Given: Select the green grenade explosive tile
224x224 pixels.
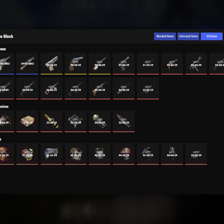Looking at the screenshot, I should click(x=100, y=121).
